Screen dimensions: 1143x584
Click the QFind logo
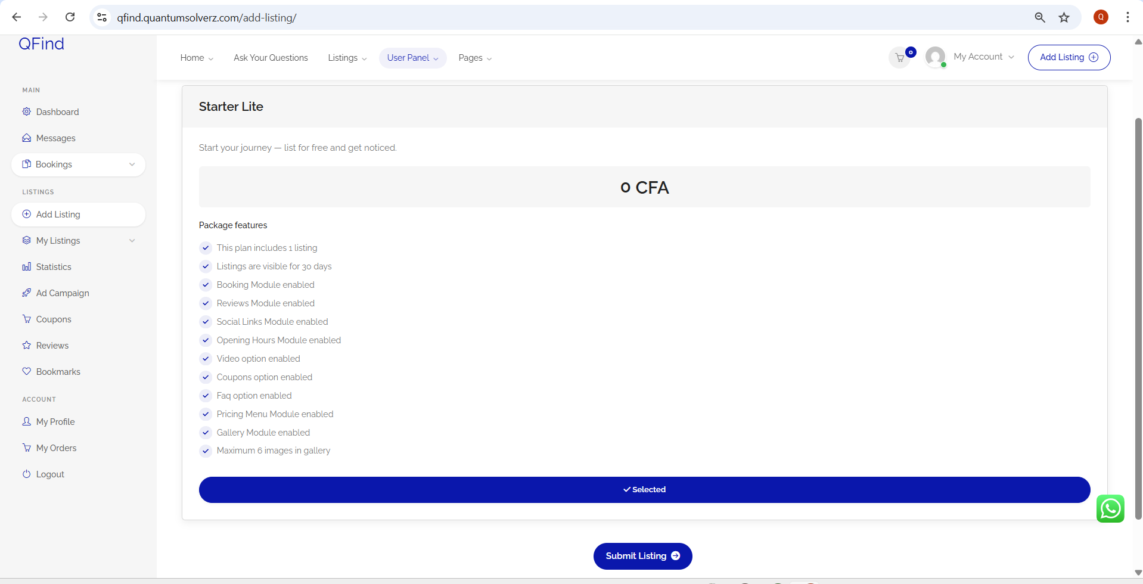(x=41, y=44)
